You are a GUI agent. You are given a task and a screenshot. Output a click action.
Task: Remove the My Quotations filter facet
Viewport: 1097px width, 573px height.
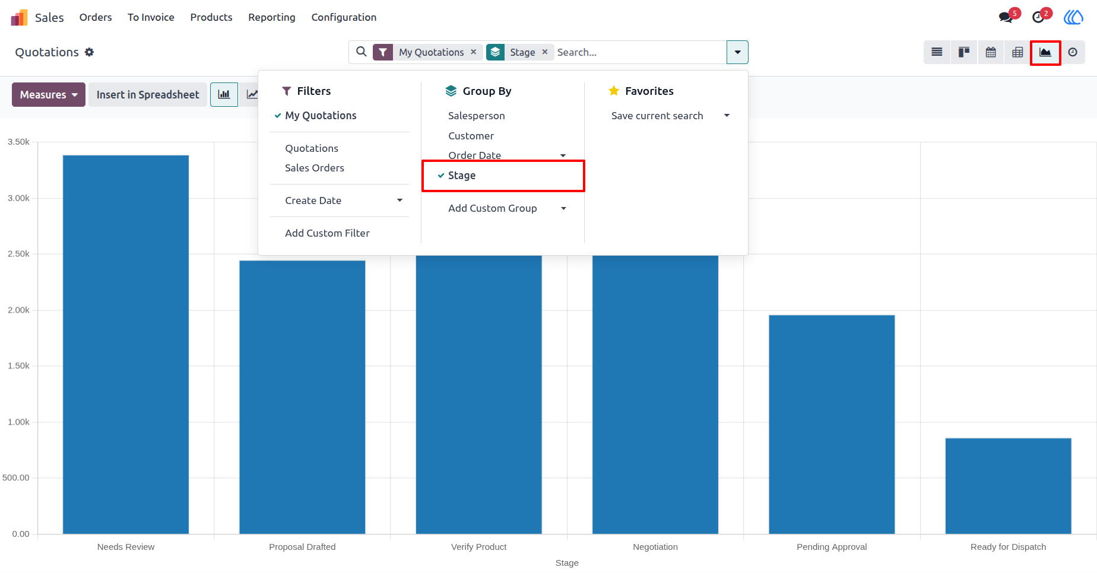(x=473, y=52)
